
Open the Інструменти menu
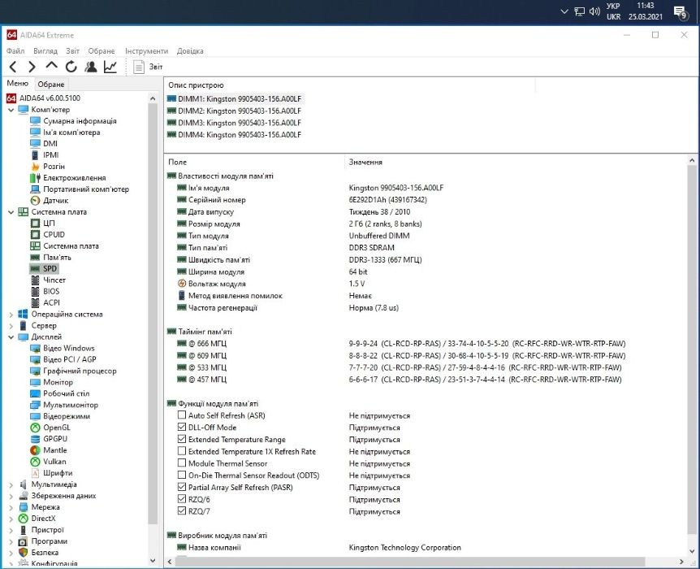146,51
